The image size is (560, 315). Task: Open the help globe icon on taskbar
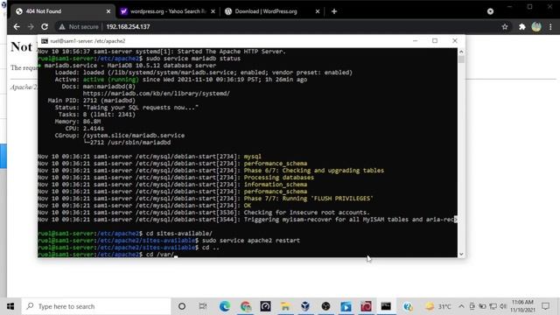(x=408, y=306)
